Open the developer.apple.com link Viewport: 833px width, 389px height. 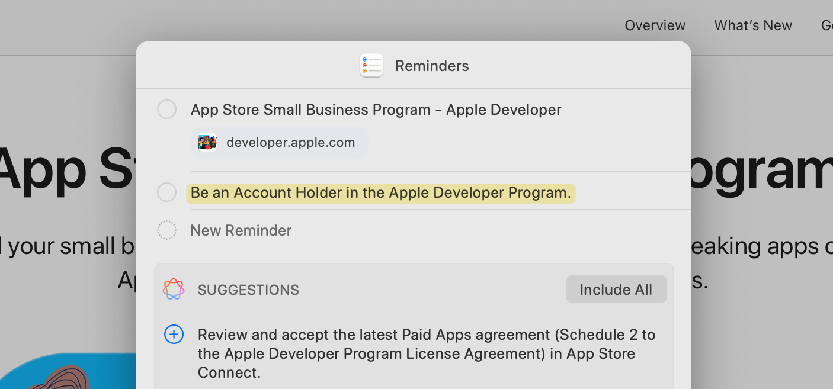290,143
